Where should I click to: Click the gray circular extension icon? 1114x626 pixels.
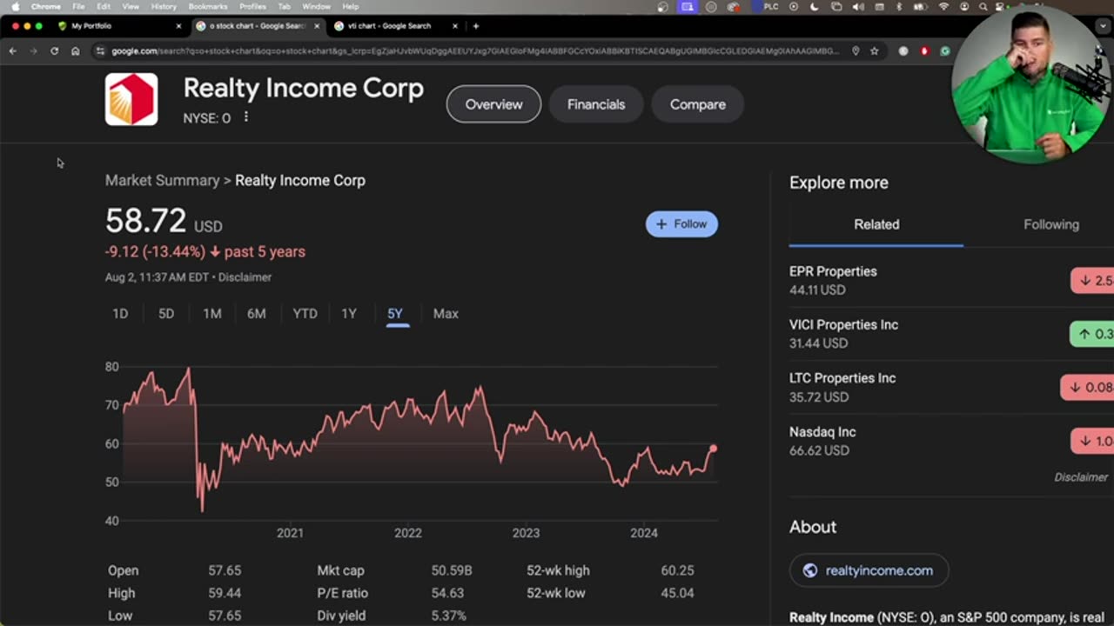tap(903, 51)
